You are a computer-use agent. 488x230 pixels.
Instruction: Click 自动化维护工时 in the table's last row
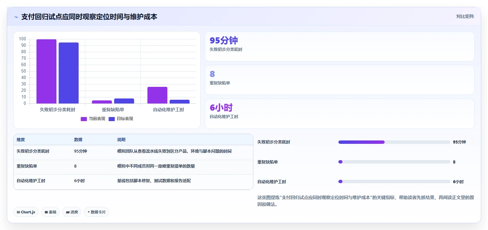31,181
